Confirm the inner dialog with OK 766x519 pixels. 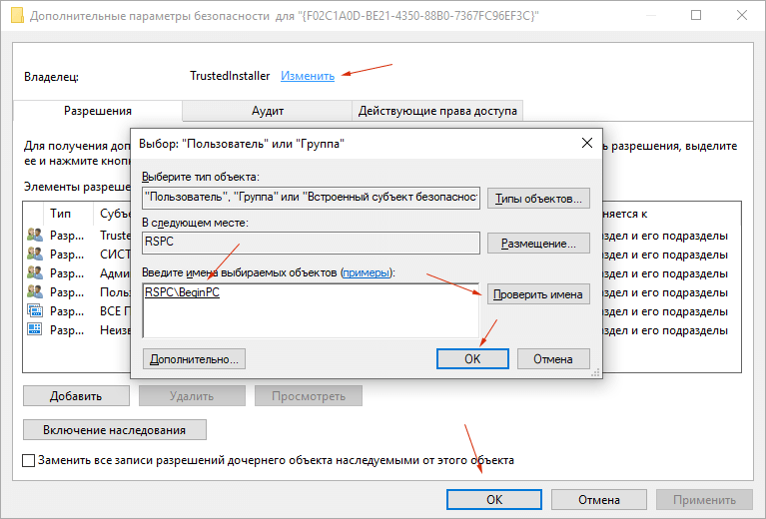(x=472, y=359)
